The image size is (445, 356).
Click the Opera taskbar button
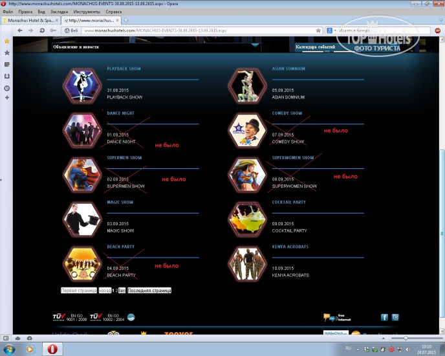click(x=52, y=349)
